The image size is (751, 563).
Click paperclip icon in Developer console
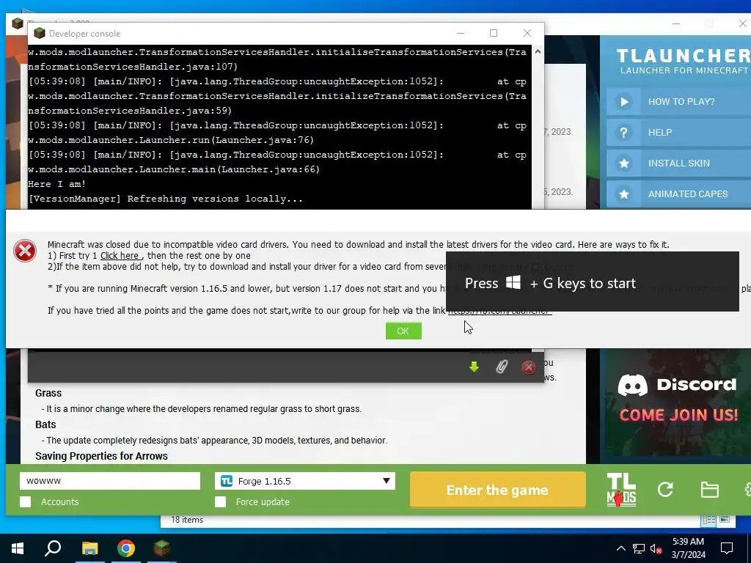coord(502,367)
